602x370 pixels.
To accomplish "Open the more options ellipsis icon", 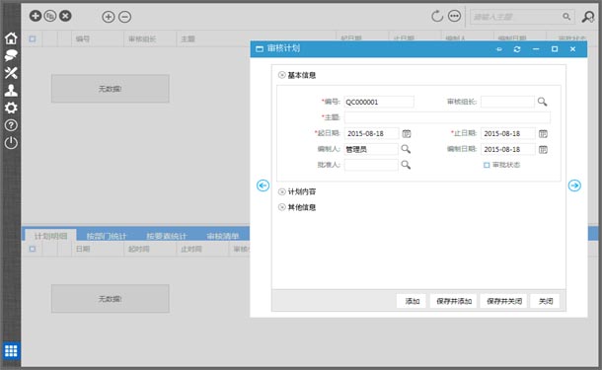I will (454, 16).
